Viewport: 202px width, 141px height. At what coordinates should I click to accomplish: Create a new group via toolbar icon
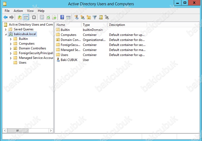[x=83, y=17]
